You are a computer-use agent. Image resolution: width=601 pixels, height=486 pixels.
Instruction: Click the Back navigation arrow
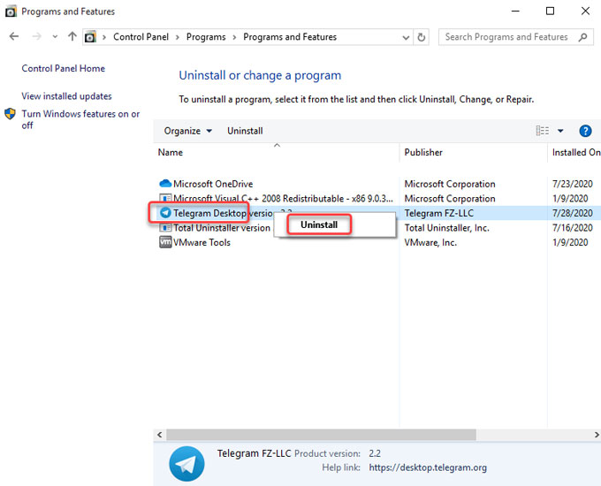point(14,36)
